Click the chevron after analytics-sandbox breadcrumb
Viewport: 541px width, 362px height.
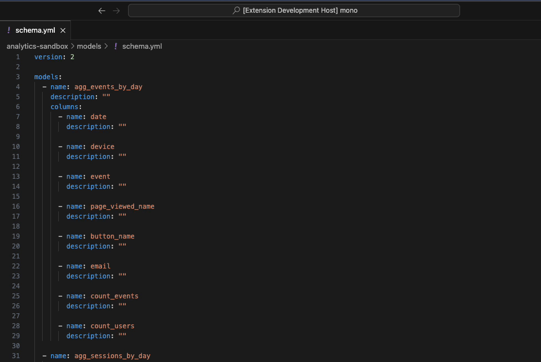(73, 46)
